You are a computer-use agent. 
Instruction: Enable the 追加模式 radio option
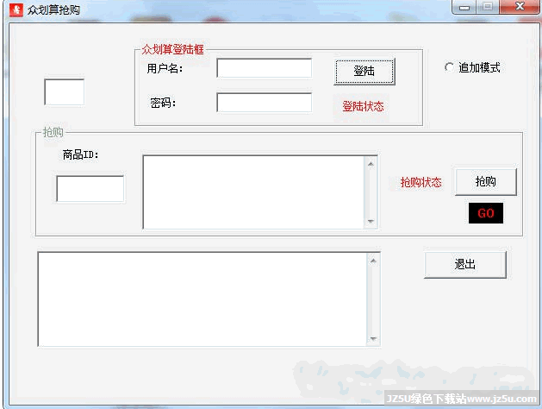click(449, 67)
